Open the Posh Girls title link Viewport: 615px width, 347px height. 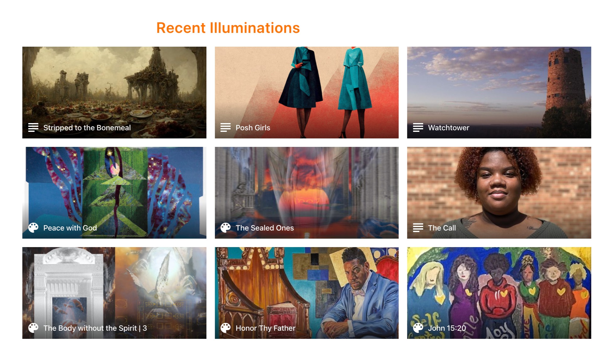(x=253, y=128)
